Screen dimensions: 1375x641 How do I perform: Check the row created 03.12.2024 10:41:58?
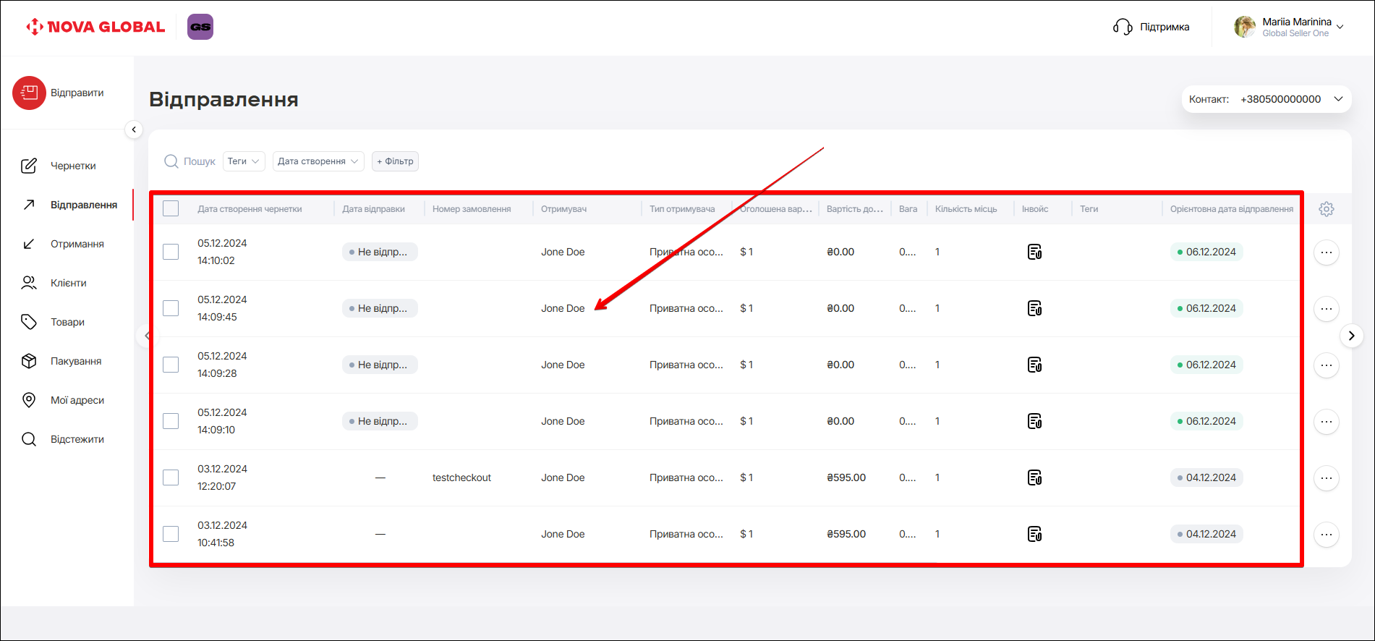[171, 534]
